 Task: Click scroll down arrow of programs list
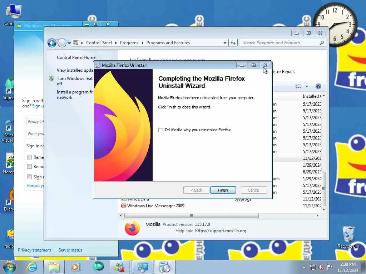coord(324,209)
